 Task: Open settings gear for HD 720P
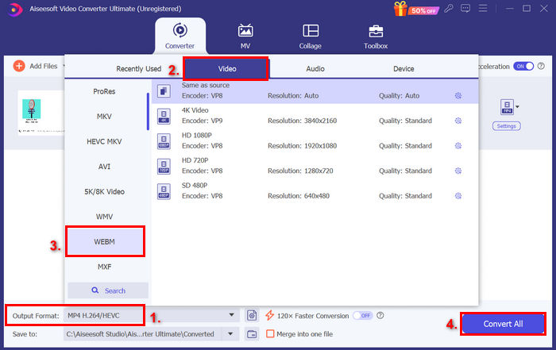pos(458,171)
